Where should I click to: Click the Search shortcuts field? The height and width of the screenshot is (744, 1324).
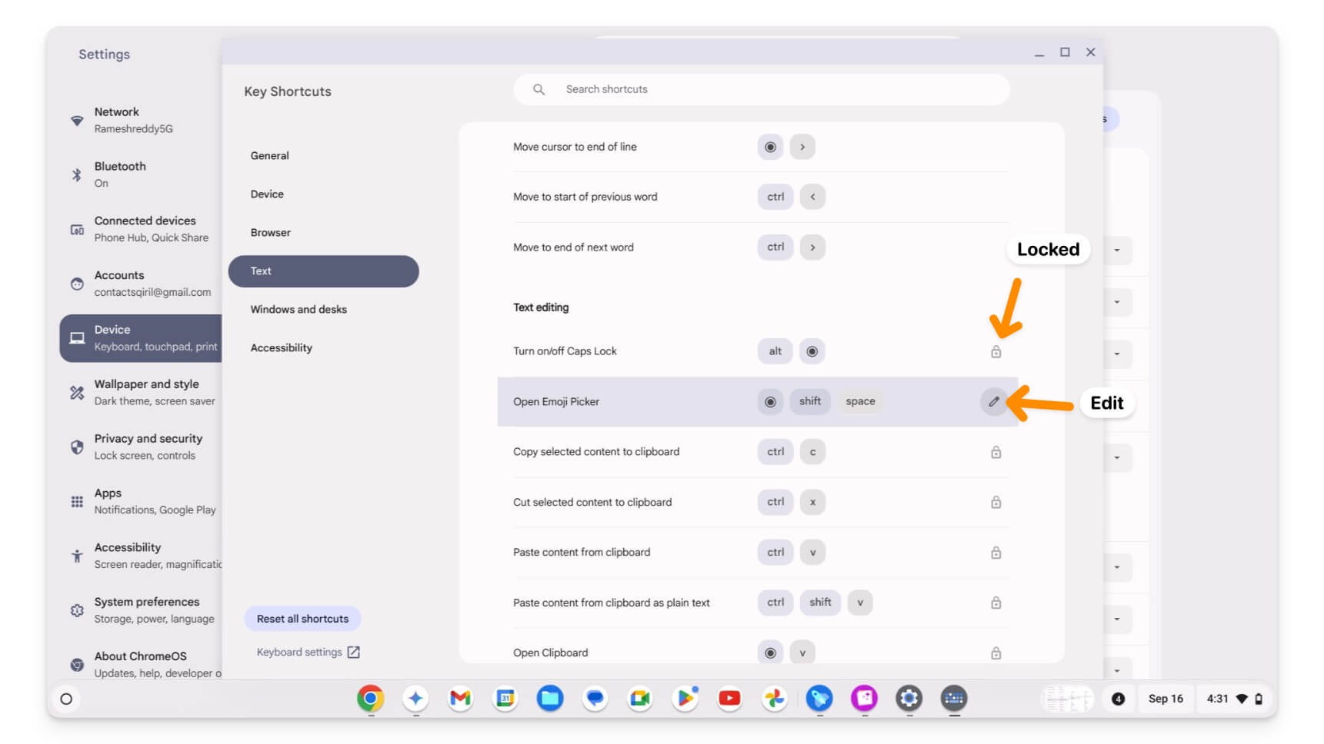tap(761, 89)
